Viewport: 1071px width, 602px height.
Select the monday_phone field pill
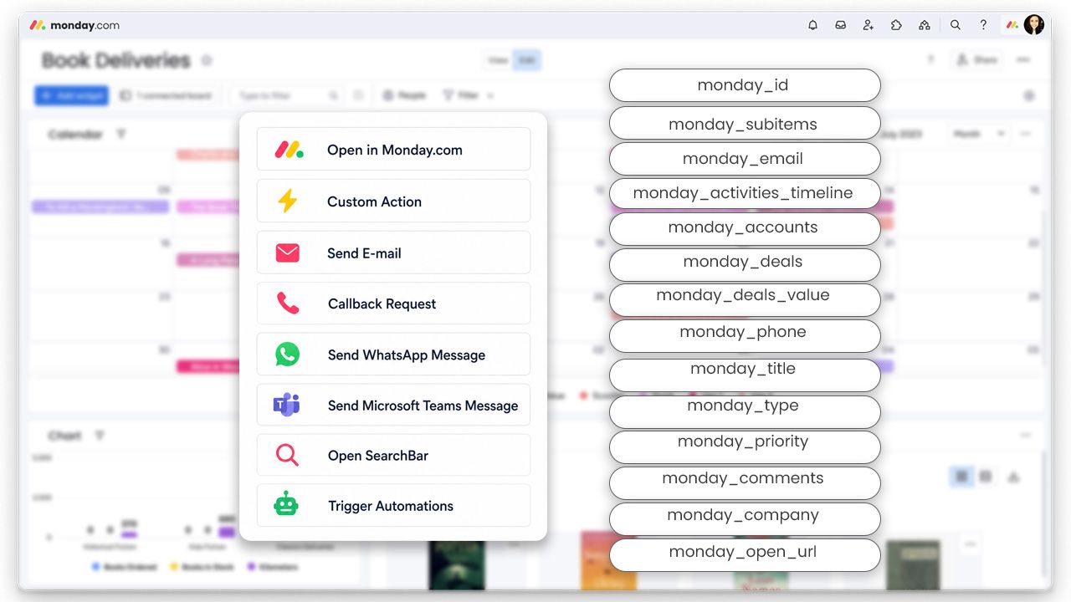point(745,335)
